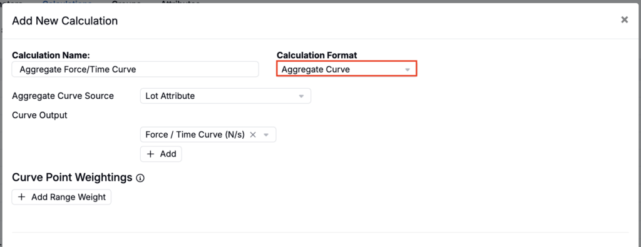
Task: Switch to the partially hidden Calculations tab
Action: coord(67,2)
